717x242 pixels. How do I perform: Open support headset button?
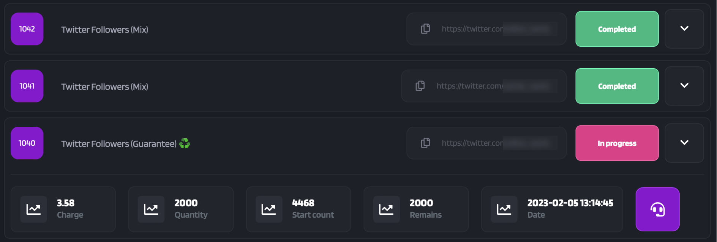657,209
